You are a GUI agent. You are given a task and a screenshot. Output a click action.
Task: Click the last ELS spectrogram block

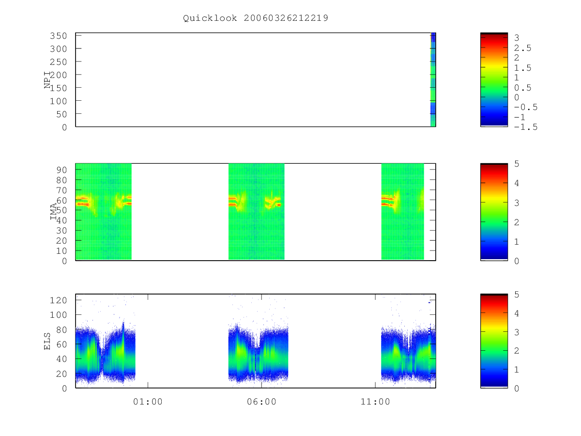tap(409, 354)
